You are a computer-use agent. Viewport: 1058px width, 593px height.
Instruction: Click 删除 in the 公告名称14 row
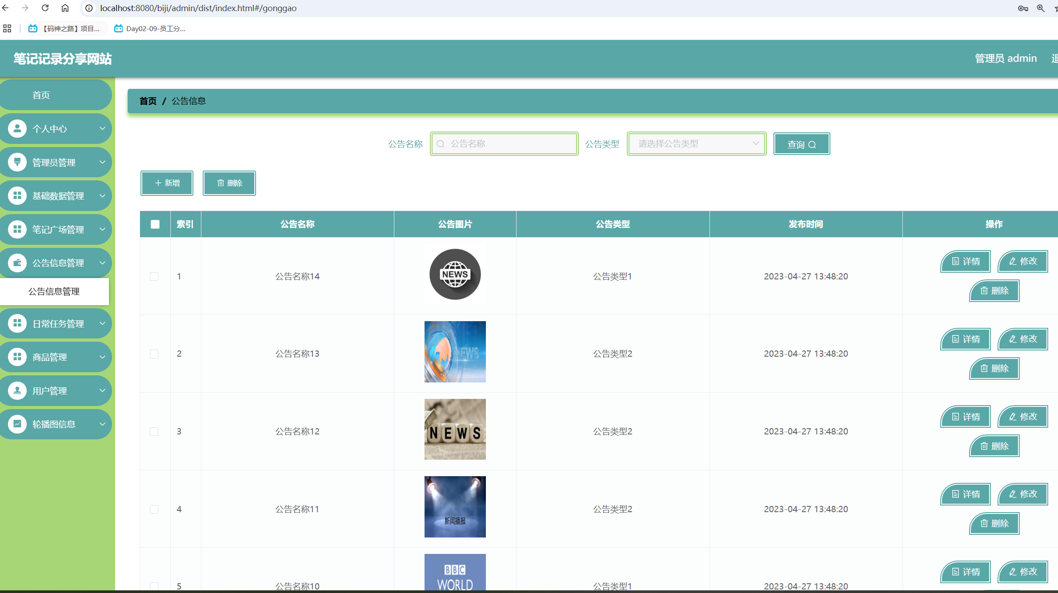[x=994, y=291]
